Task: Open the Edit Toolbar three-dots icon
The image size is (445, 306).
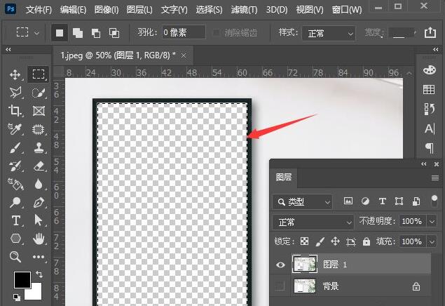Action: point(39,257)
